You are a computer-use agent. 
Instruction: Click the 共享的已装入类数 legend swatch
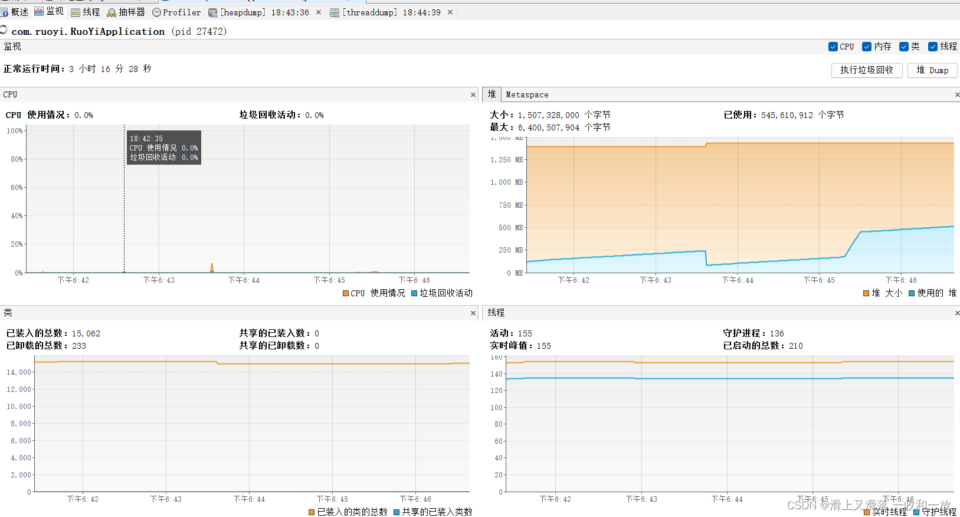pyautogui.click(x=397, y=512)
